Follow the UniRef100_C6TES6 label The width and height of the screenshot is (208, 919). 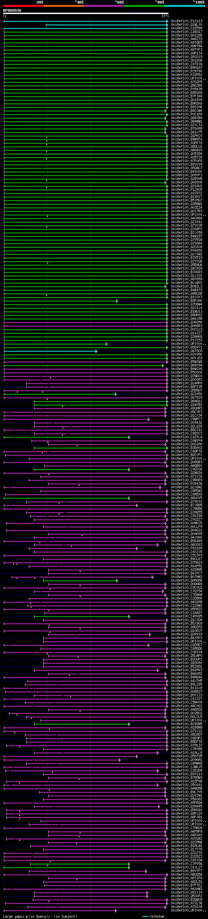pos(187,64)
